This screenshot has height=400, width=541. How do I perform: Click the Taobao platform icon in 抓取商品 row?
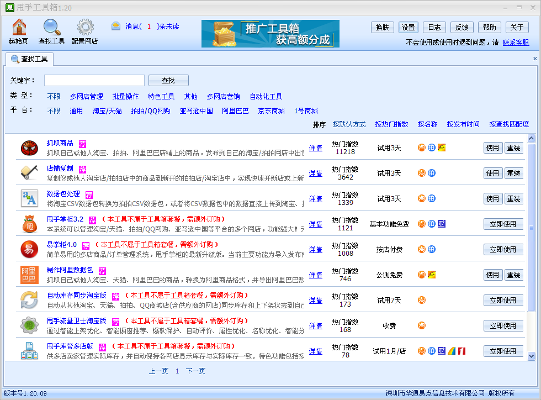[422, 148]
